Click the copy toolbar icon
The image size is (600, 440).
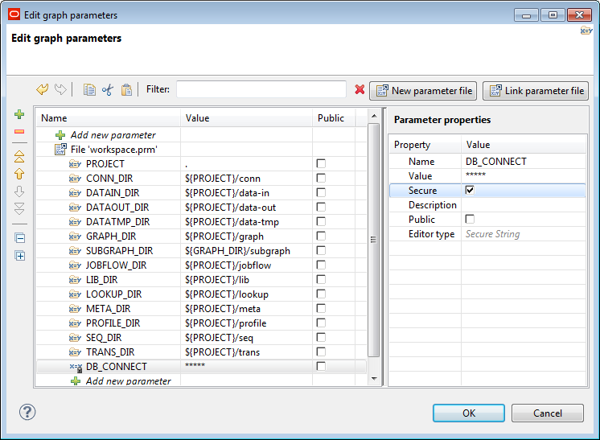[x=89, y=90]
